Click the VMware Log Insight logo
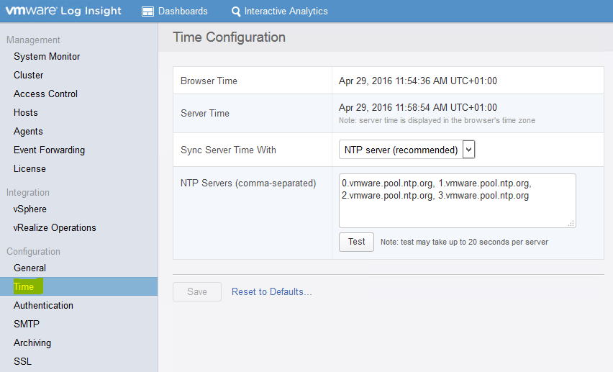613x372 pixels. (63, 11)
